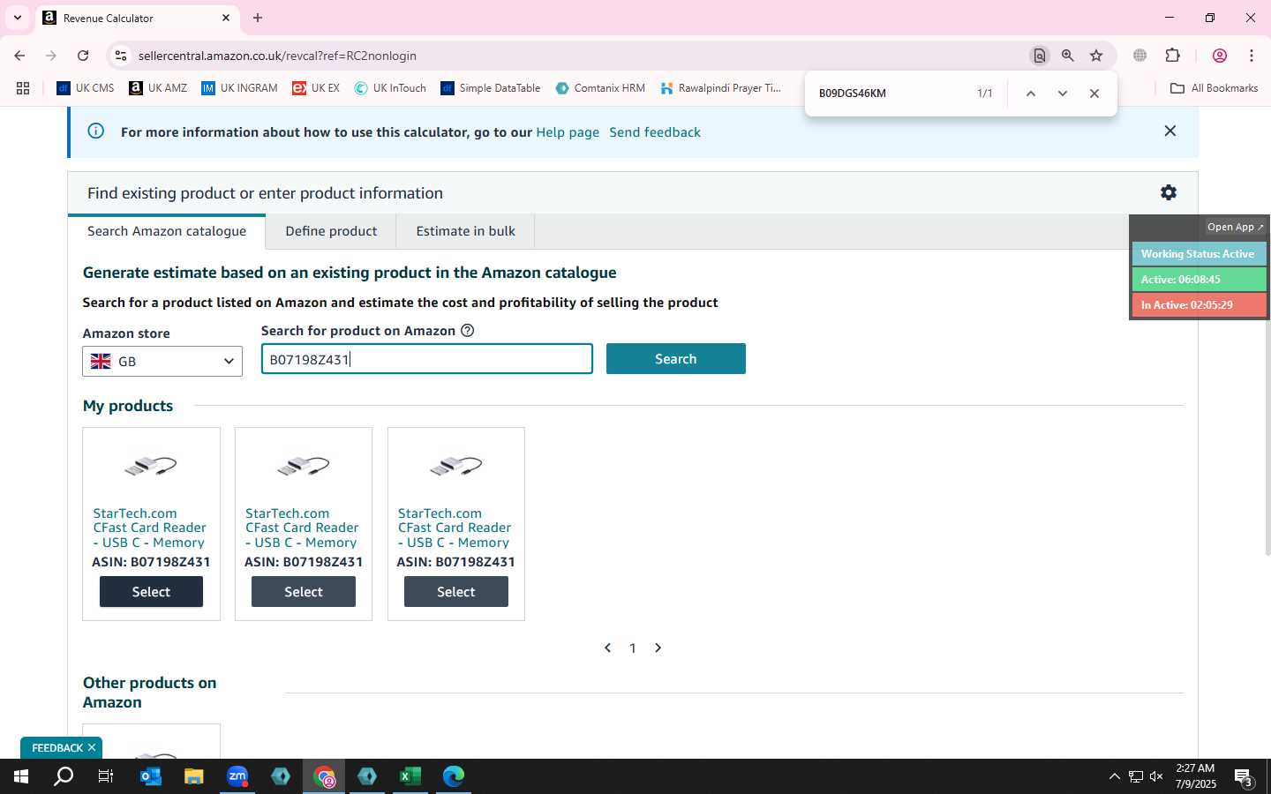This screenshot has height=794, width=1271.
Task: Open Task View on the taskbar
Action: click(106, 776)
